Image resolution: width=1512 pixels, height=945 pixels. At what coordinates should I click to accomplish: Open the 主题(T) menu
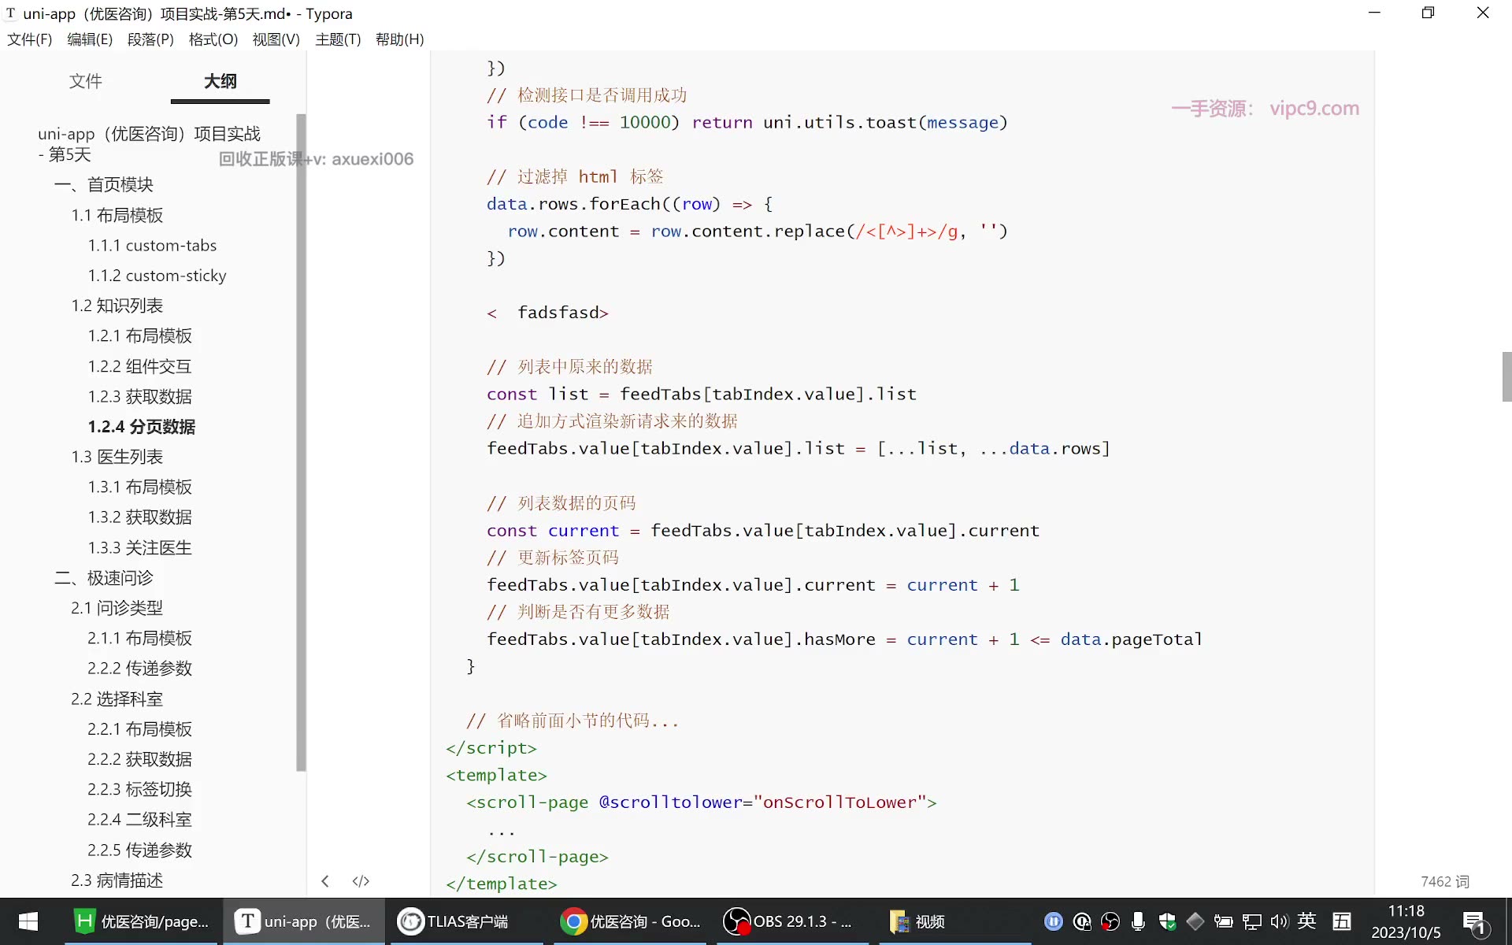pos(338,39)
